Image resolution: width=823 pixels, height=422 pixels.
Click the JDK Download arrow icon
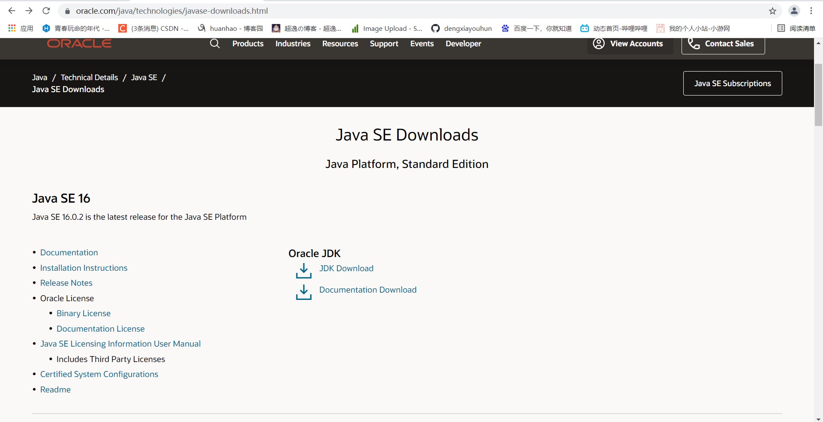[x=303, y=271]
